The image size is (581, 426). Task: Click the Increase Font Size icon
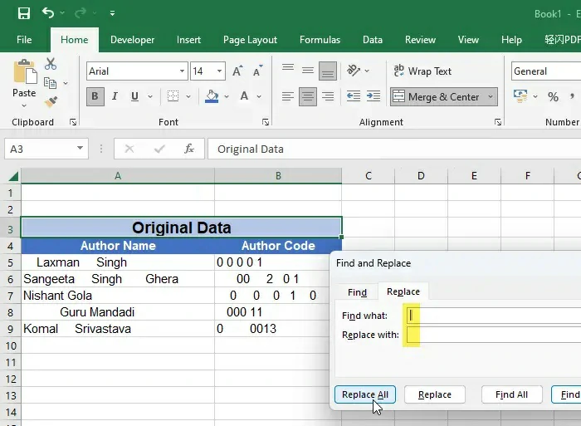(x=238, y=71)
